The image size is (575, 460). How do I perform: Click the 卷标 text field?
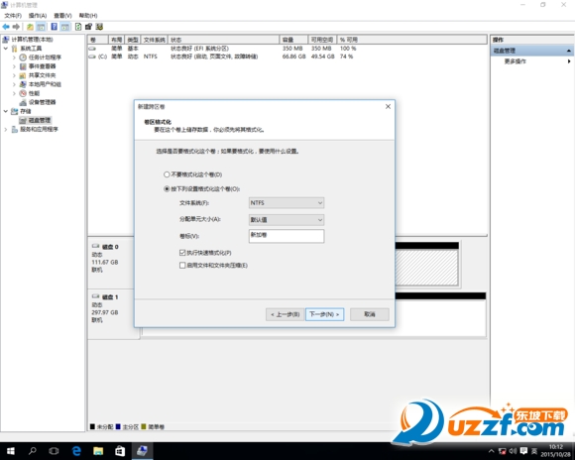(x=287, y=236)
